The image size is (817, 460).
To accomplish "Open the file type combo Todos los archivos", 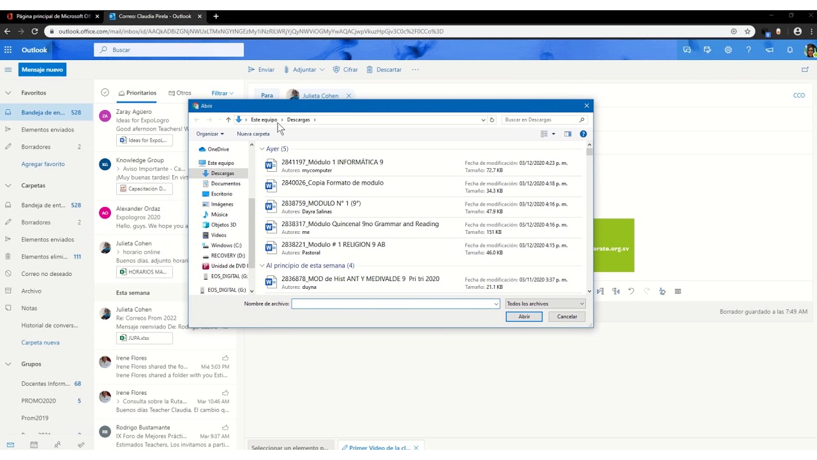I will [x=545, y=303].
